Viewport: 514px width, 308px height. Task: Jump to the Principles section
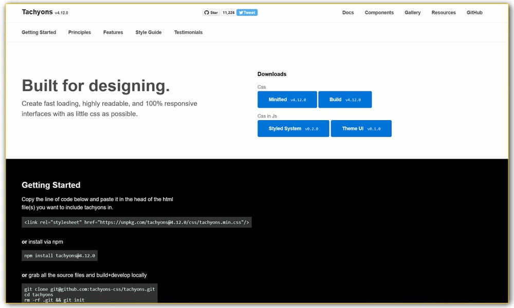[x=79, y=32]
